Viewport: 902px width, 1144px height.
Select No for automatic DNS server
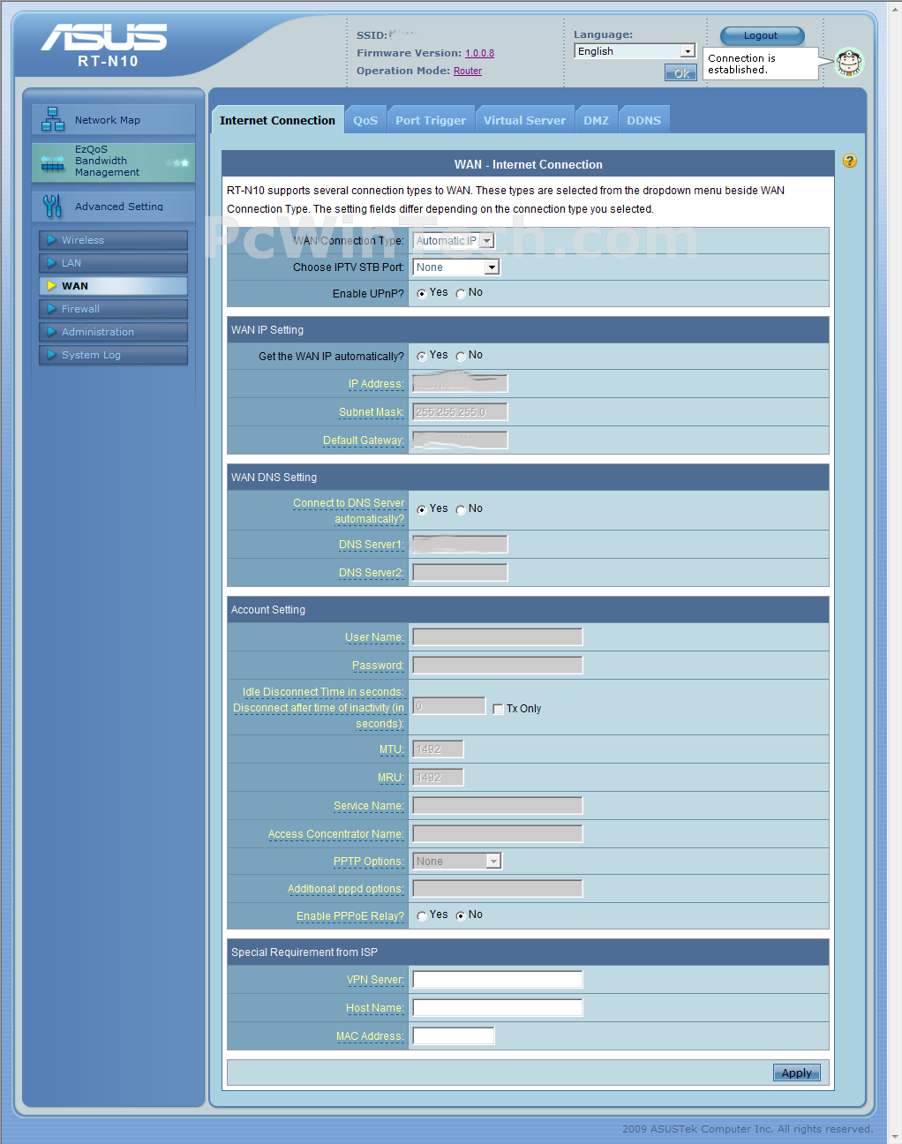pos(461,509)
